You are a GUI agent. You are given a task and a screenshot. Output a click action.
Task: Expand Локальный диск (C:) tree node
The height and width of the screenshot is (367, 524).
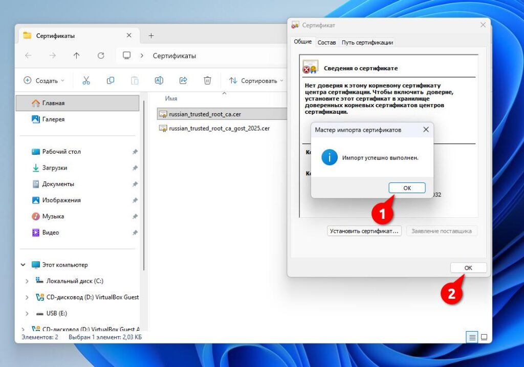click(27, 281)
